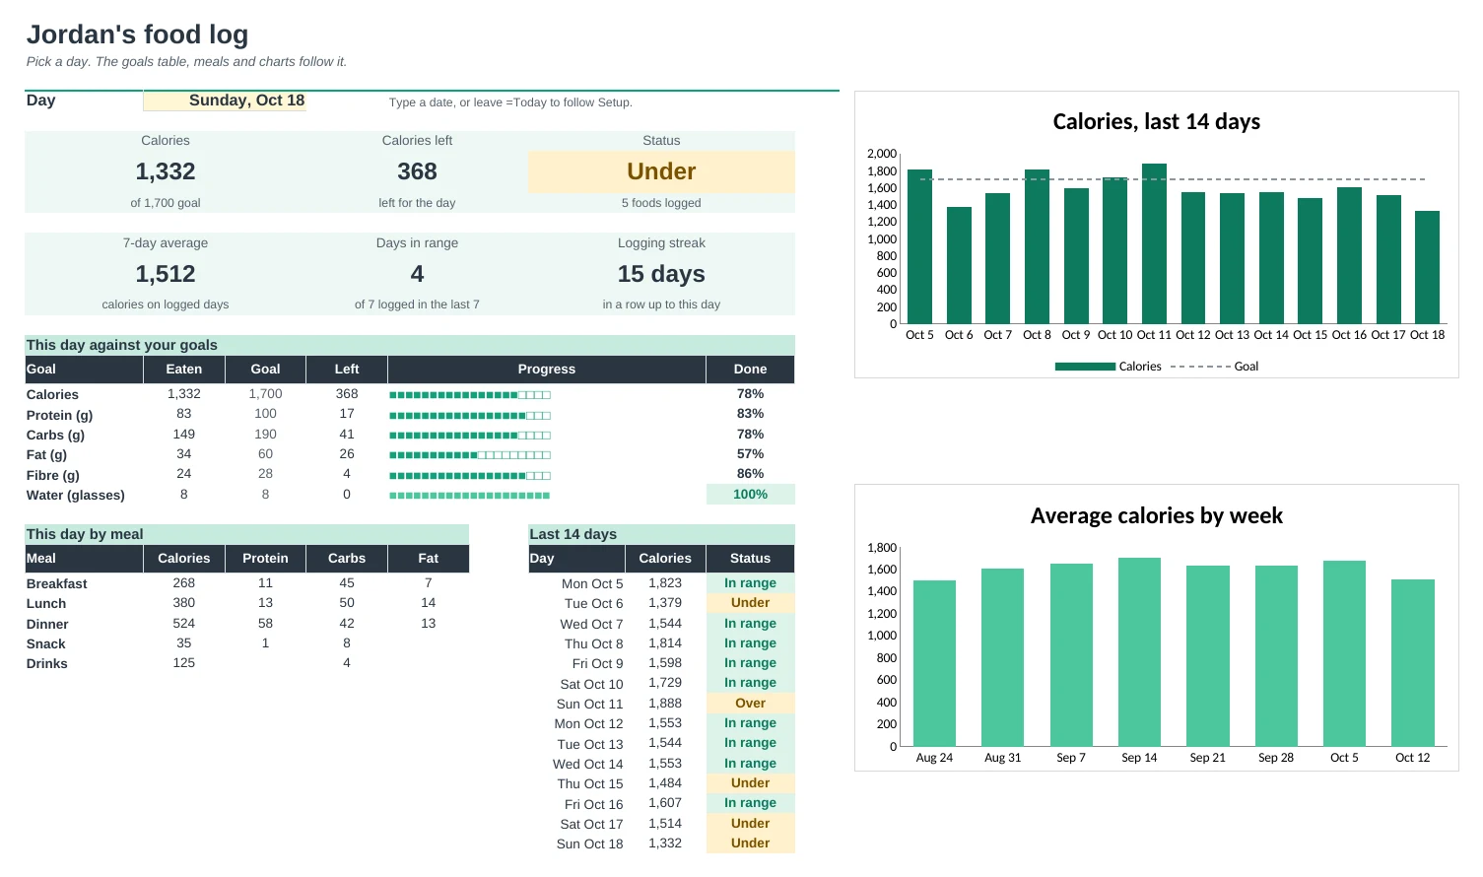1483x877 pixels.
Task: Select the "Breakfast" meal row label
Action: (x=57, y=583)
